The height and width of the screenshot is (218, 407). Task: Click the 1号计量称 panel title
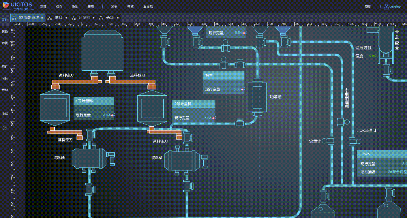click(x=84, y=101)
